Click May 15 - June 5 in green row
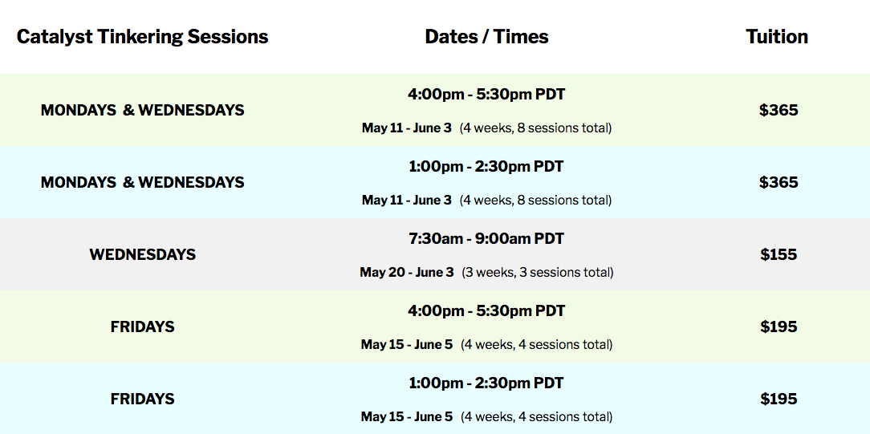870x434 pixels. tap(407, 344)
